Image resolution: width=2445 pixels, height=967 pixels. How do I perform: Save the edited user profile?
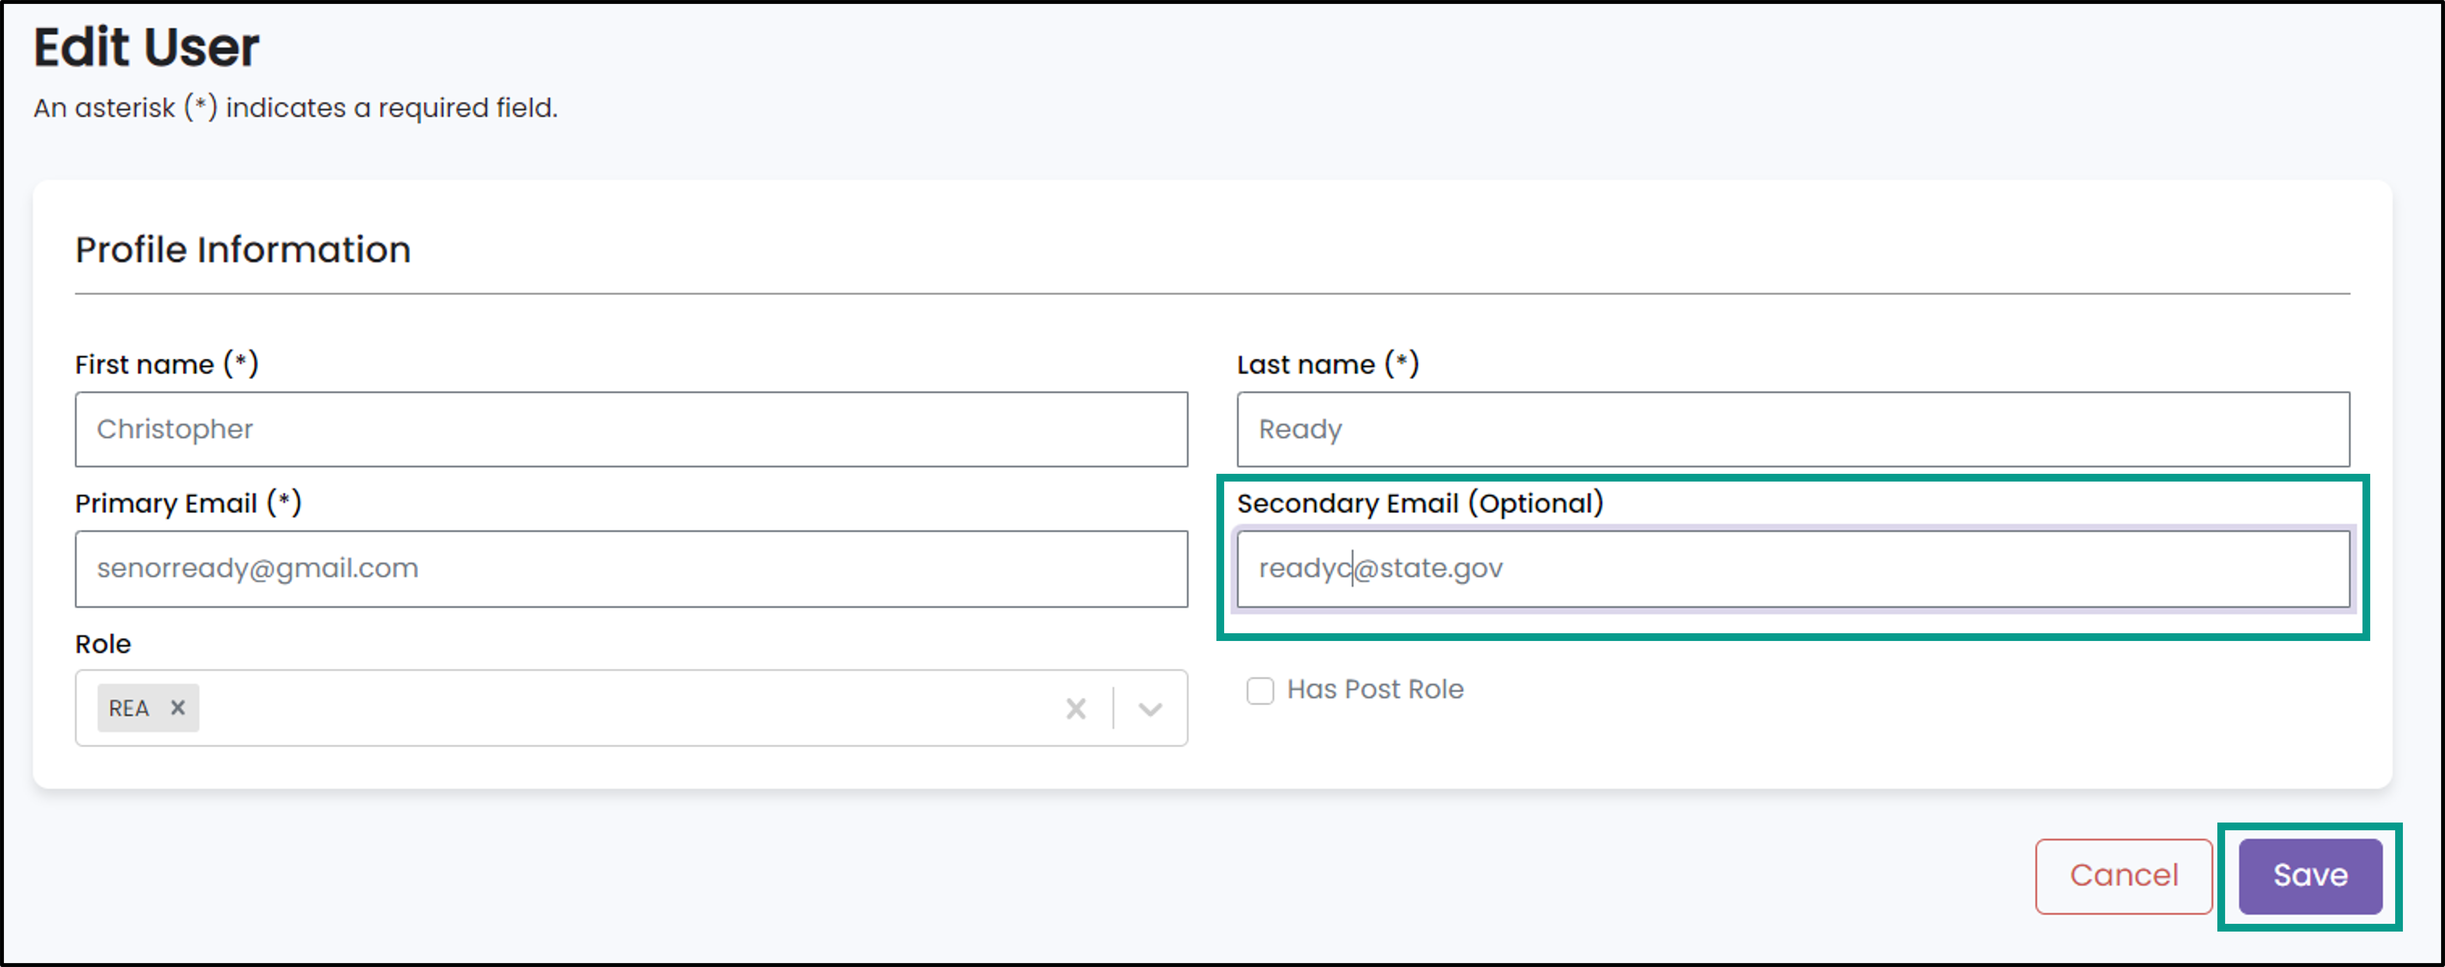[x=2309, y=875]
